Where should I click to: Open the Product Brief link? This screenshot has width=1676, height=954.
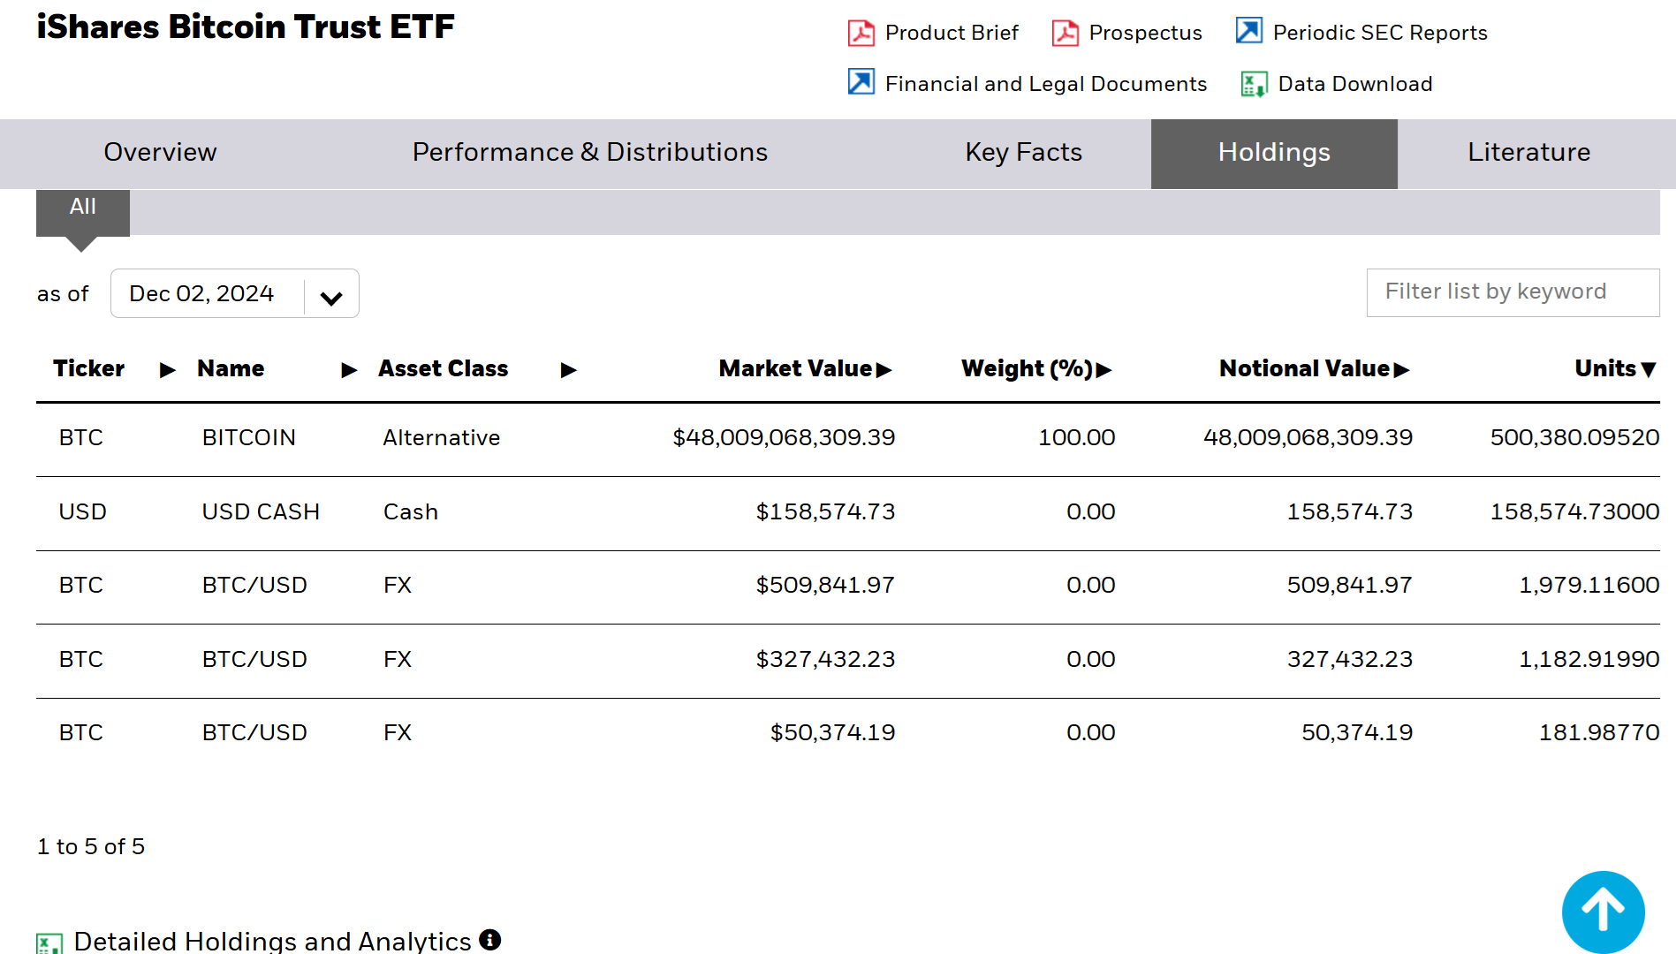[952, 33]
